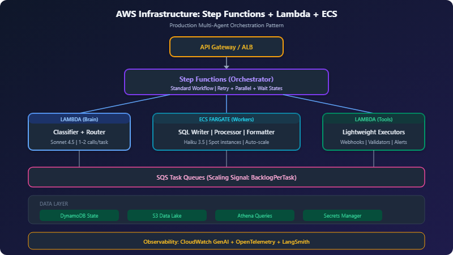Viewport: 453px width, 255px height.
Task: Click text SQL Writer | Processor | Formatter
Action: point(226,132)
